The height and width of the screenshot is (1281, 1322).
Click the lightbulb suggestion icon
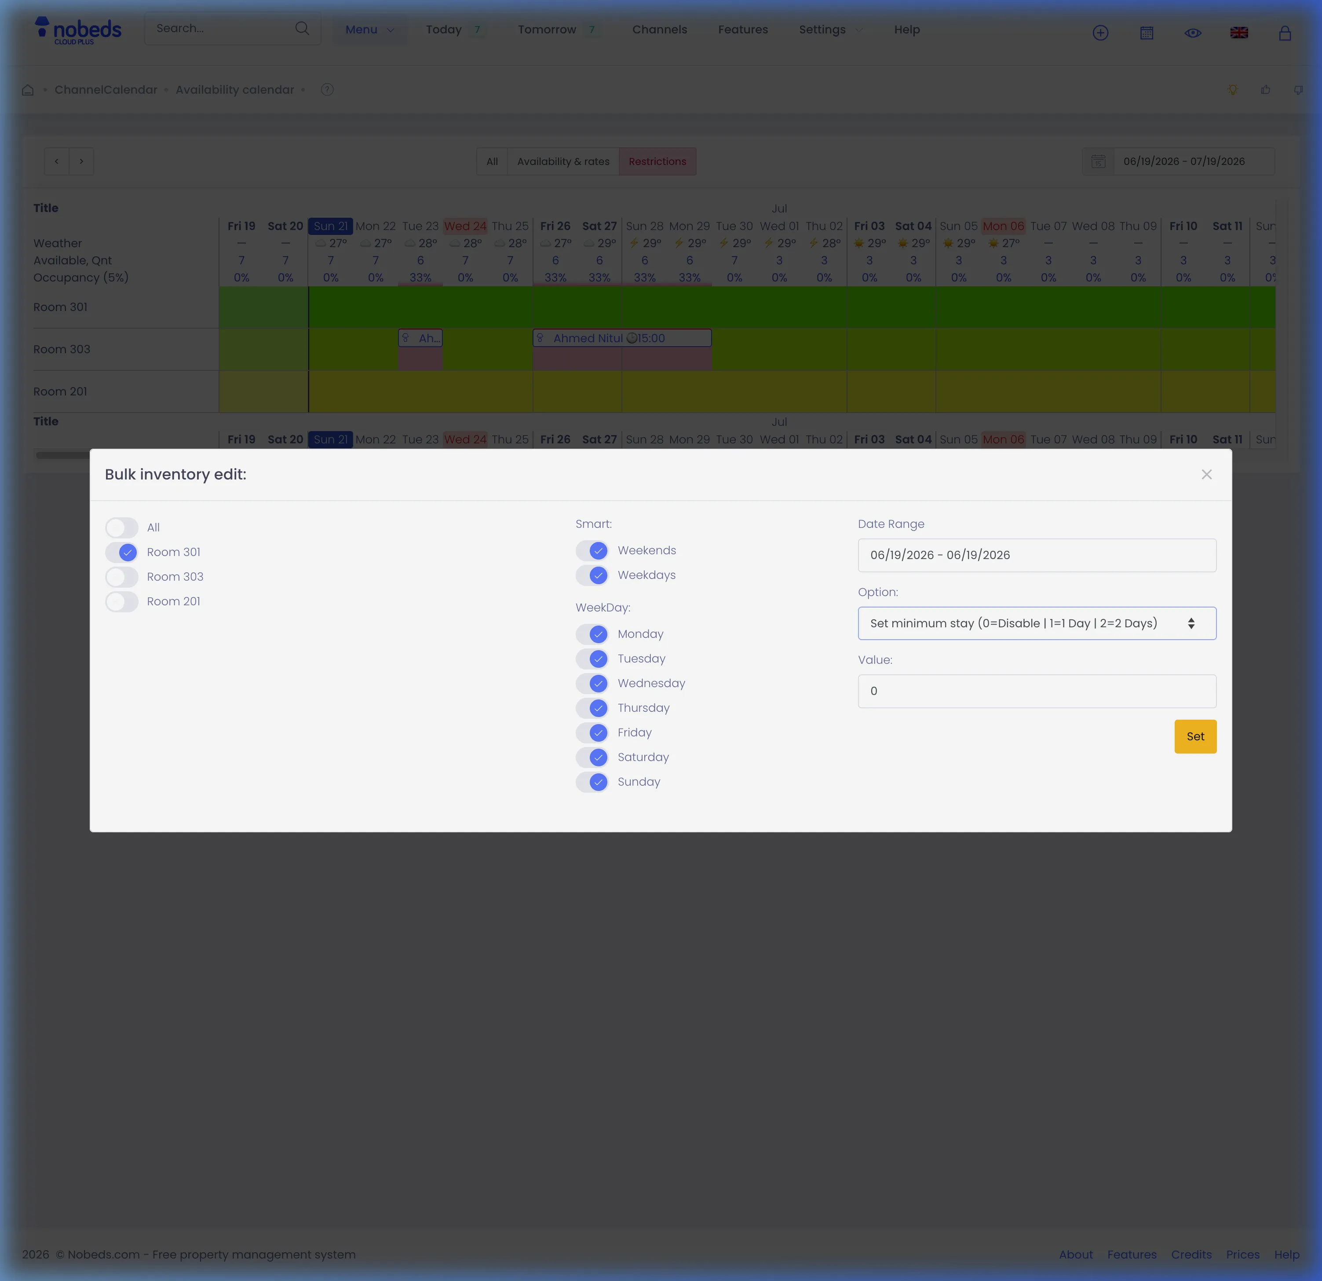[x=1233, y=90]
